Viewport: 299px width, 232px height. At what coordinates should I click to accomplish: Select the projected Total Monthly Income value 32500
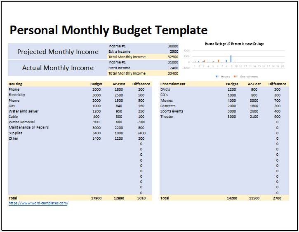click(x=173, y=57)
